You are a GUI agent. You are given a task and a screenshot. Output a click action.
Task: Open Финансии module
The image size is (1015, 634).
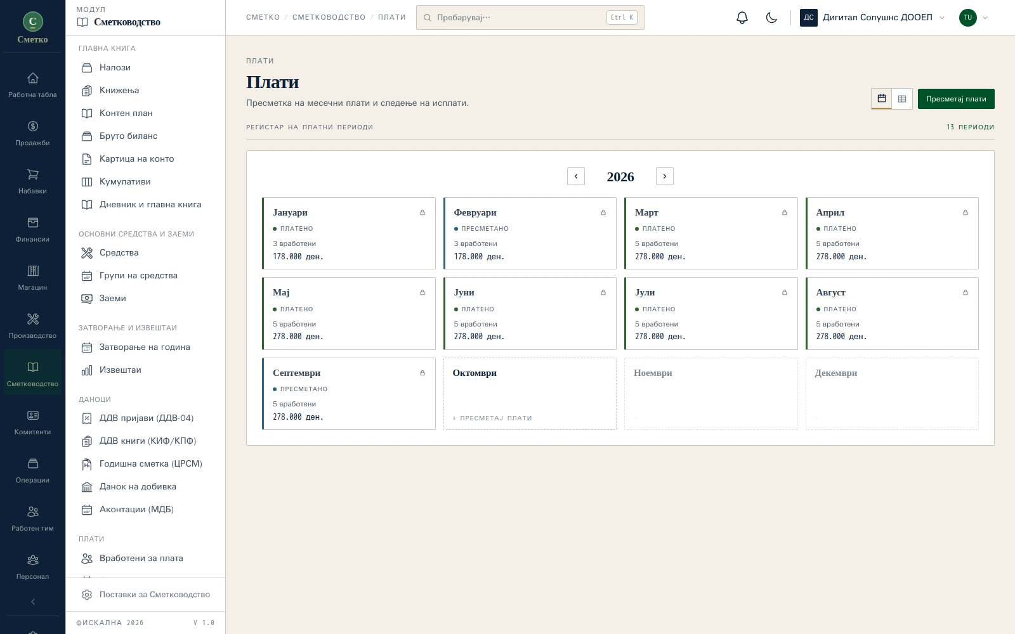(x=33, y=230)
